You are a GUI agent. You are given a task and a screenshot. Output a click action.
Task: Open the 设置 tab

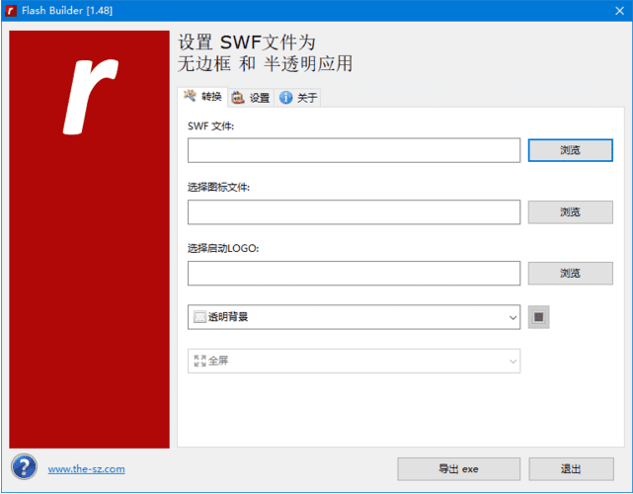pyautogui.click(x=251, y=98)
